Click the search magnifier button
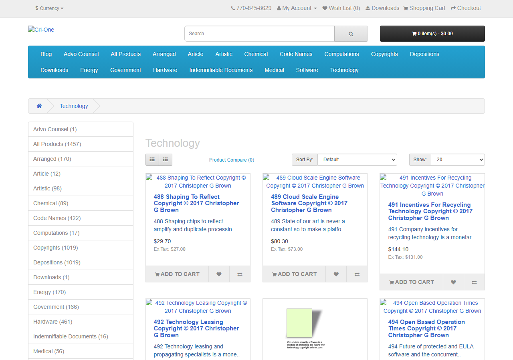 tap(351, 34)
